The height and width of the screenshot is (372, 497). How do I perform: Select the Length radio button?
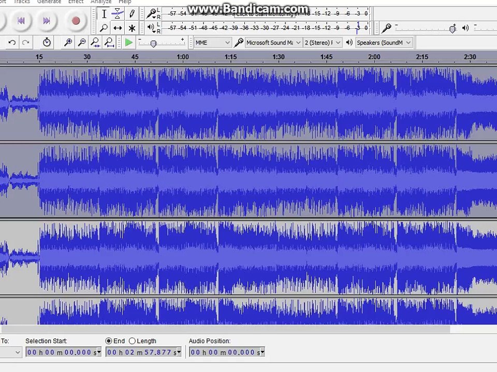pos(132,341)
